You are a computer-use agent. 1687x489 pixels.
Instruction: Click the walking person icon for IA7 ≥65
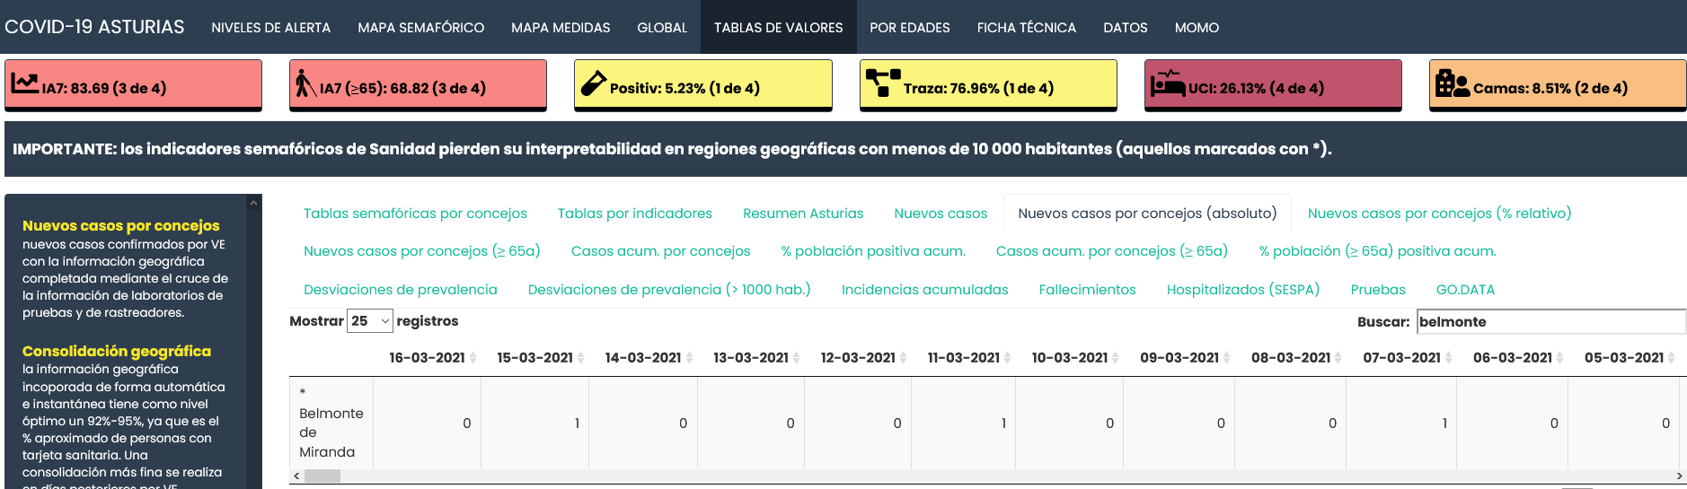click(305, 83)
